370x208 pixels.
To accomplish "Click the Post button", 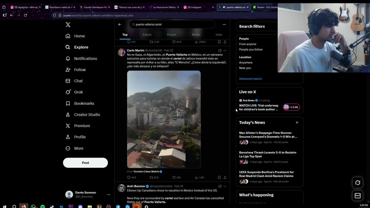I will point(85,163).
